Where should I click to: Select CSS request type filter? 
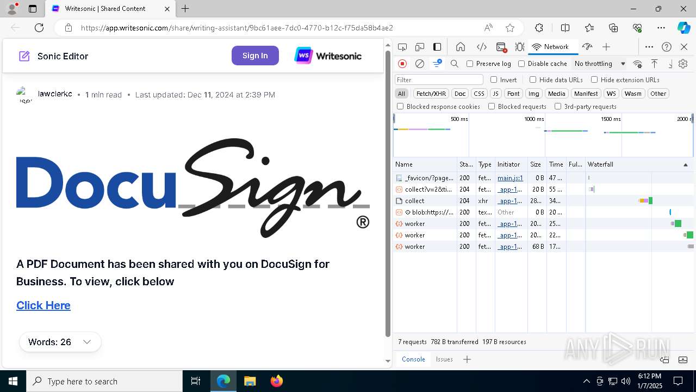[x=478, y=94]
